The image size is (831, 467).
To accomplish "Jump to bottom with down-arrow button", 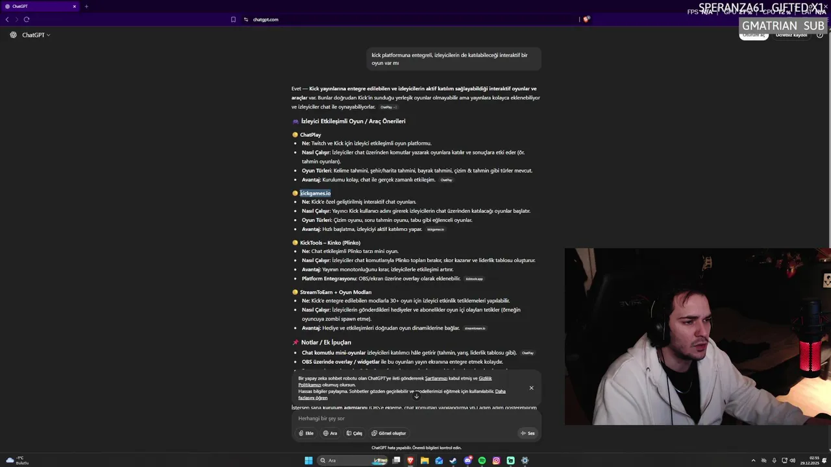I will point(416,395).
